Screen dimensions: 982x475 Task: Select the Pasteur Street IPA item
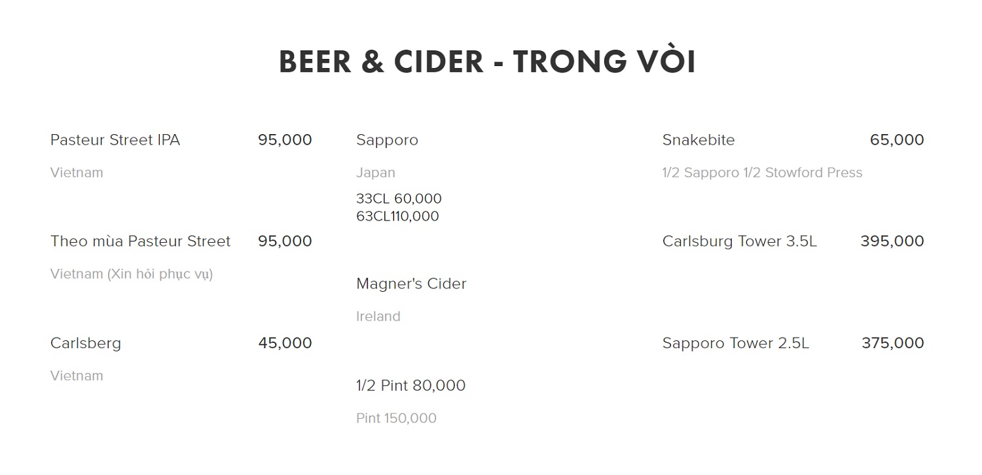click(115, 140)
